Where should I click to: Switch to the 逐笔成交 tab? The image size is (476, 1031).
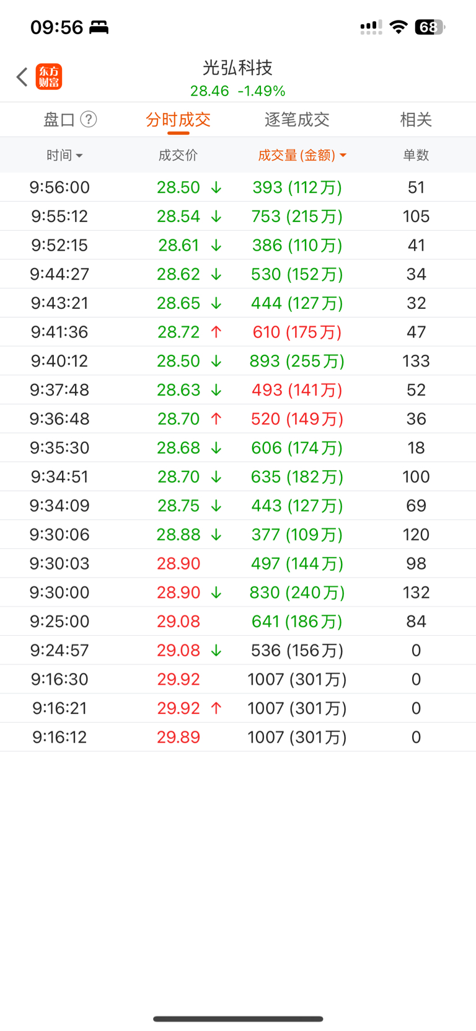coord(297,119)
